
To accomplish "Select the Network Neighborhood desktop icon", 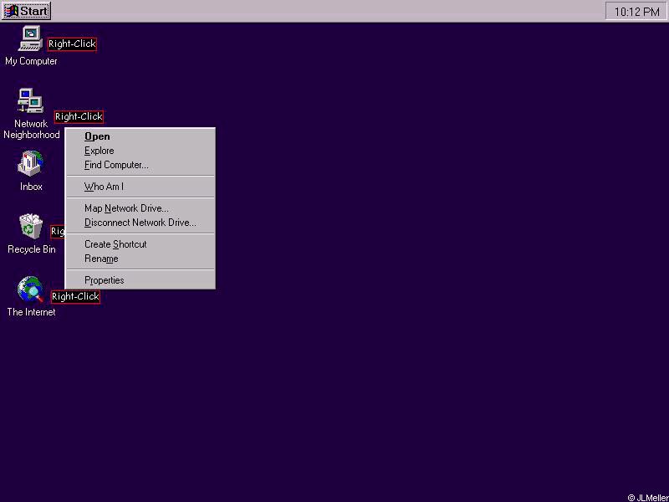I will (x=30, y=100).
